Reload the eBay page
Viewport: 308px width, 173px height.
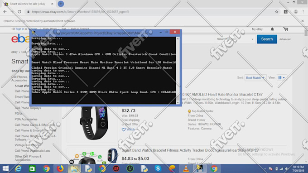pyautogui.click(x=19, y=12)
